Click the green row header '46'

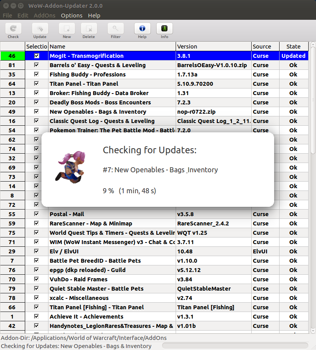pos(12,56)
